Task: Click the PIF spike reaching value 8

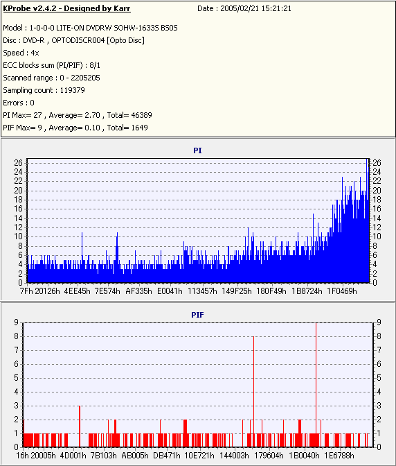Action: point(253,392)
